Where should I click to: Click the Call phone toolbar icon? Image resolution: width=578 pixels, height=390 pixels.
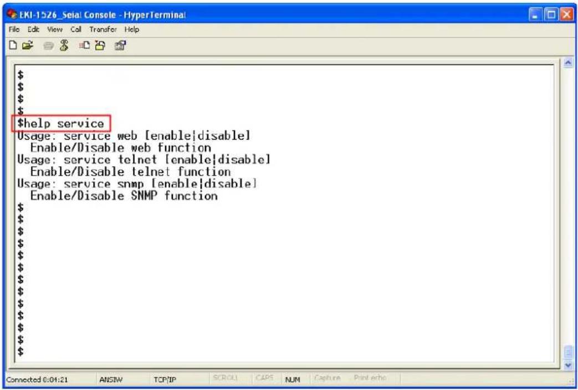[x=48, y=46]
